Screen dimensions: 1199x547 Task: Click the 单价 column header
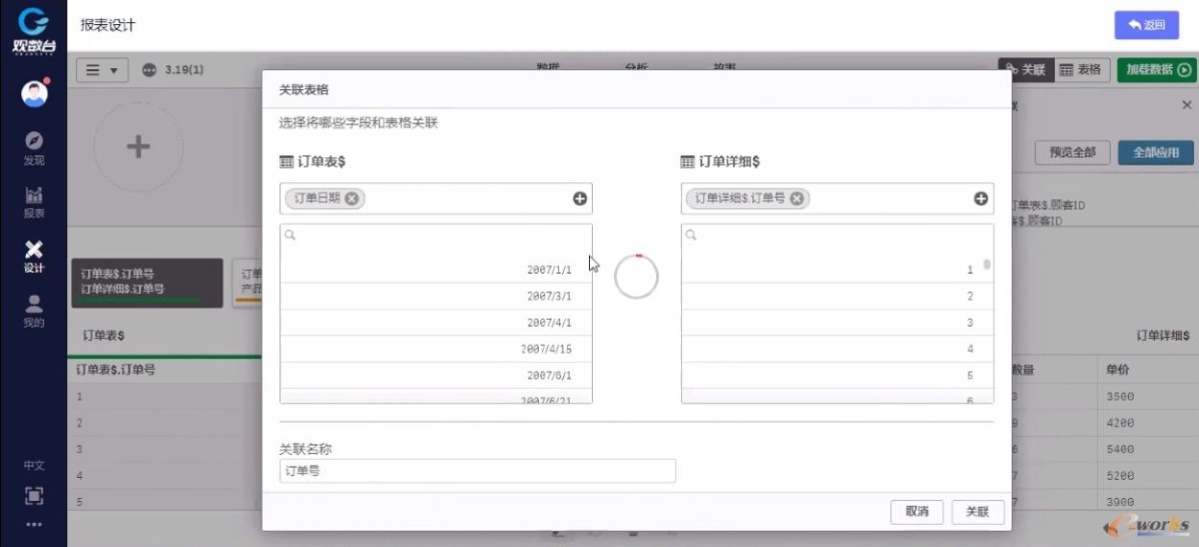(x=1117, y=369)
